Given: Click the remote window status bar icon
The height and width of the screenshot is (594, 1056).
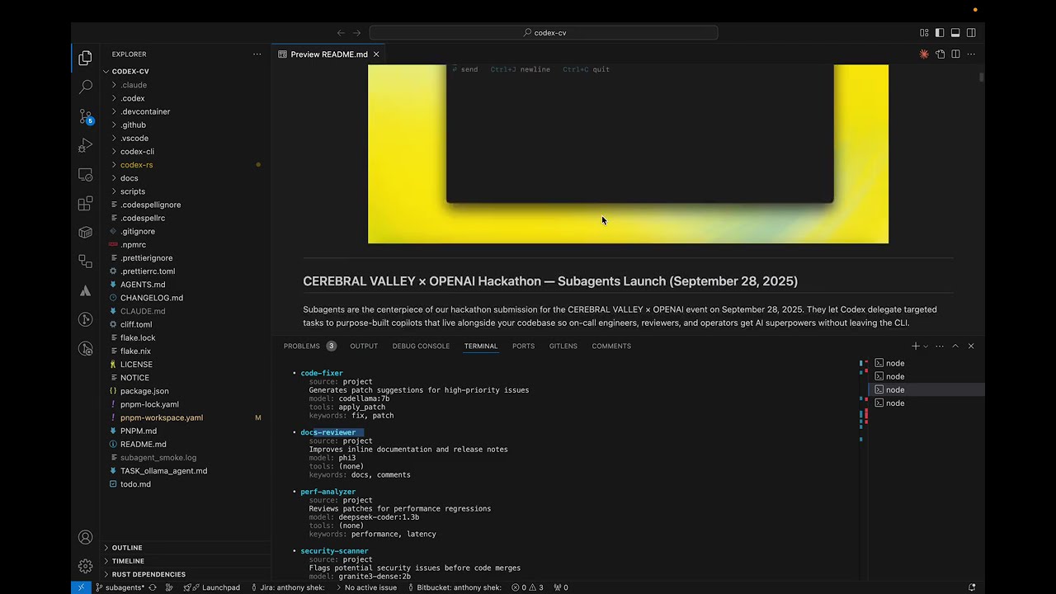Looking at the screenshot, I should [81, 587].
